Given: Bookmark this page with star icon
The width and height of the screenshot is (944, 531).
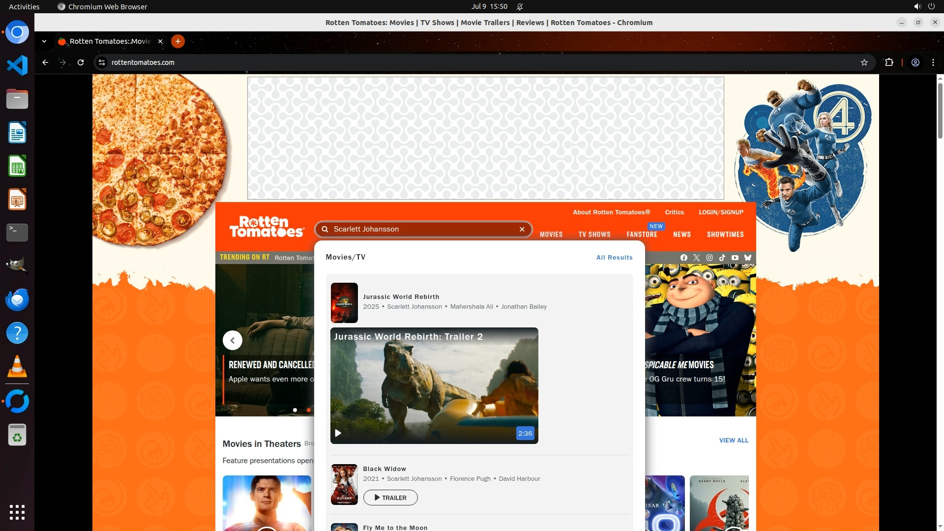Looking at the screenshot, I should click(864, 62).
